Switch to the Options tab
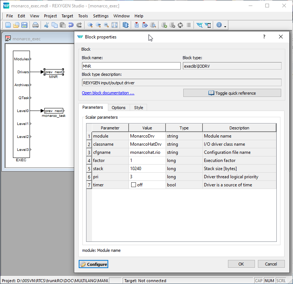293x284 pixels. click(119, 108)
